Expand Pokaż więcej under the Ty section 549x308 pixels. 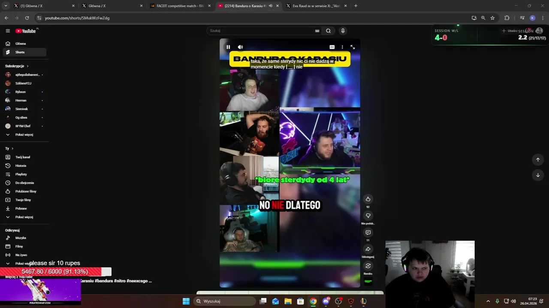(24, 217)
